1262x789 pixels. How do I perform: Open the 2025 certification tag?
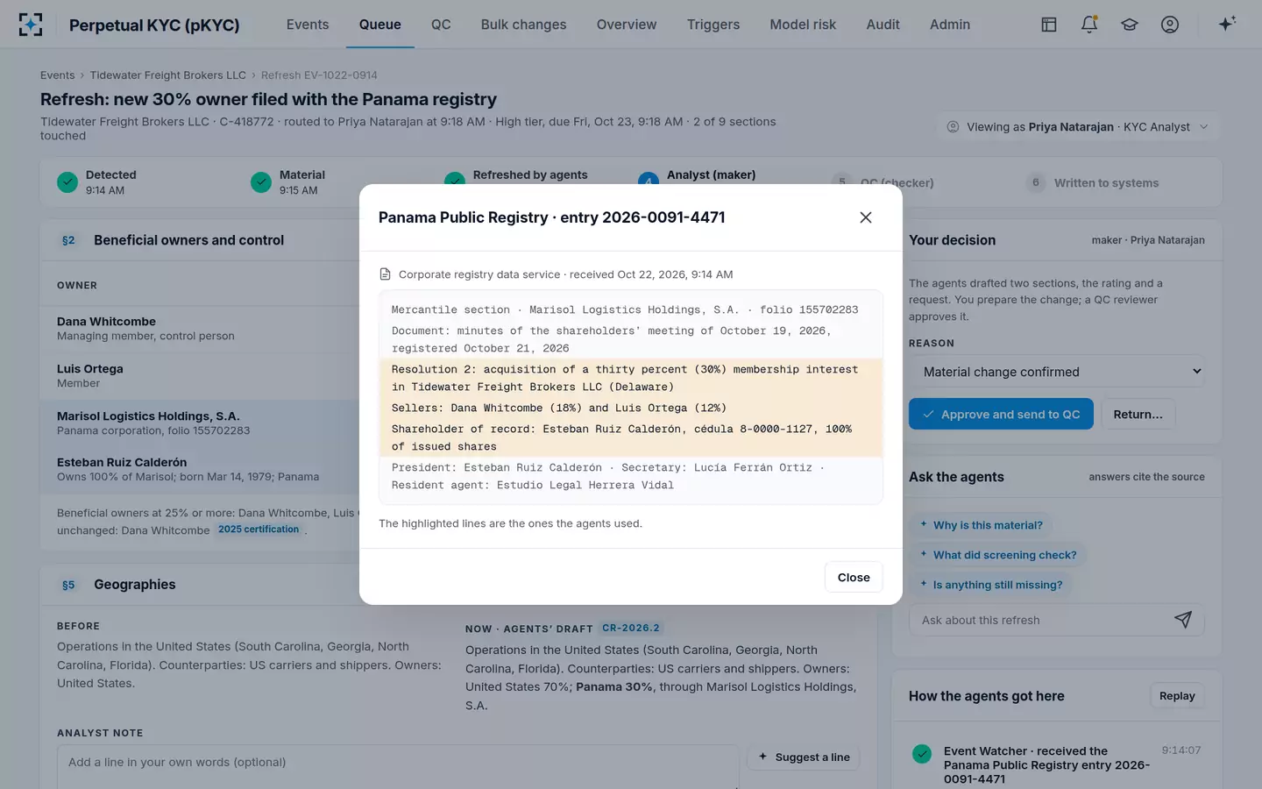click(259, 530)
